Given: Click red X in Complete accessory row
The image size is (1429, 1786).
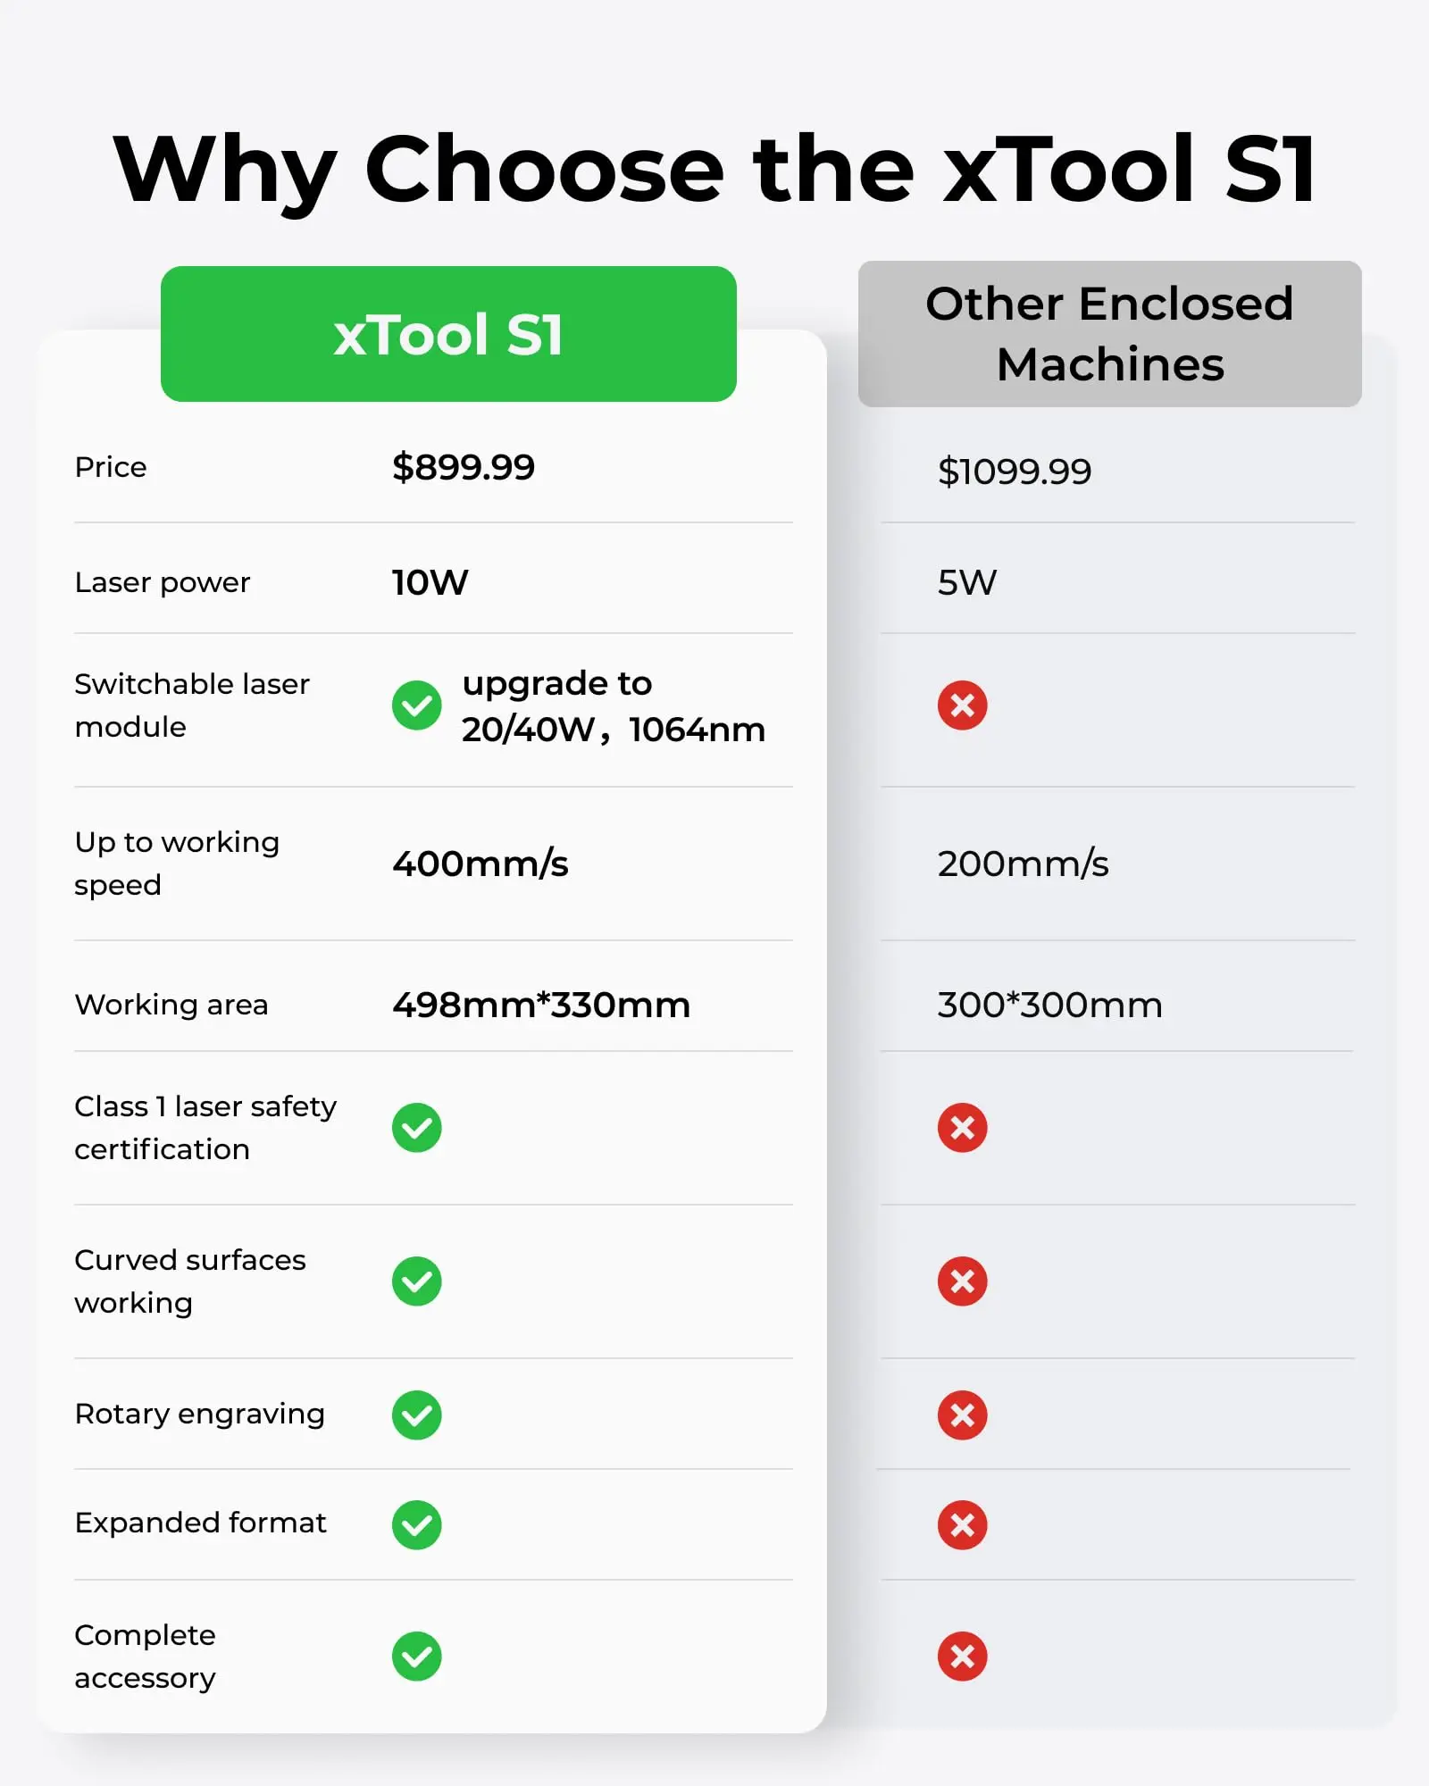Looking at the screenshot, I should [x=963, y=1657].
